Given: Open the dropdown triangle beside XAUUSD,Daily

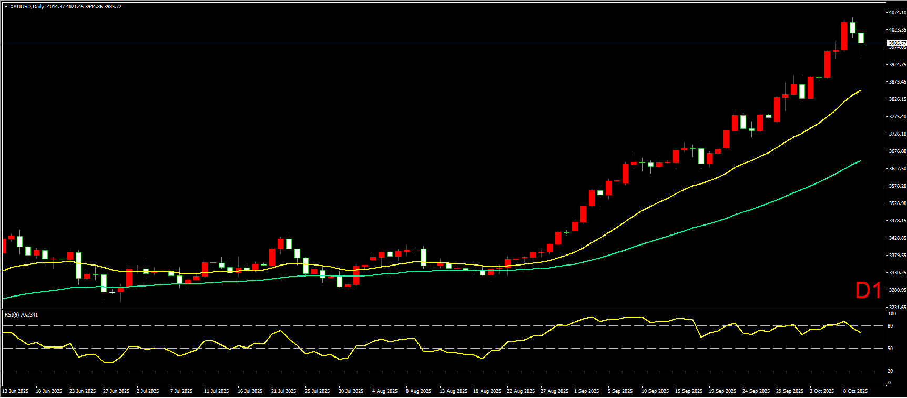Looking at the screenshot, I should [6, 7].
